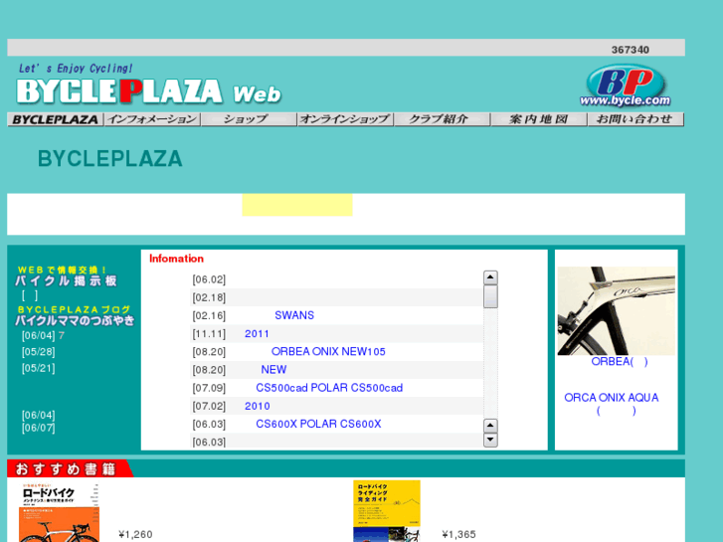Open the BYCLEPLAZA navigation tab
The width and height of the screenshot is (723, 542).
(56, 119)
